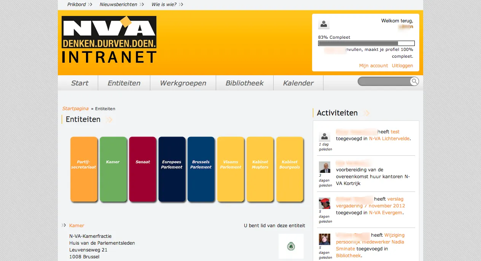Switch to Werkgroepen tab
The height and width of the screenshot is (261, 481).
(x=183, y=83)
